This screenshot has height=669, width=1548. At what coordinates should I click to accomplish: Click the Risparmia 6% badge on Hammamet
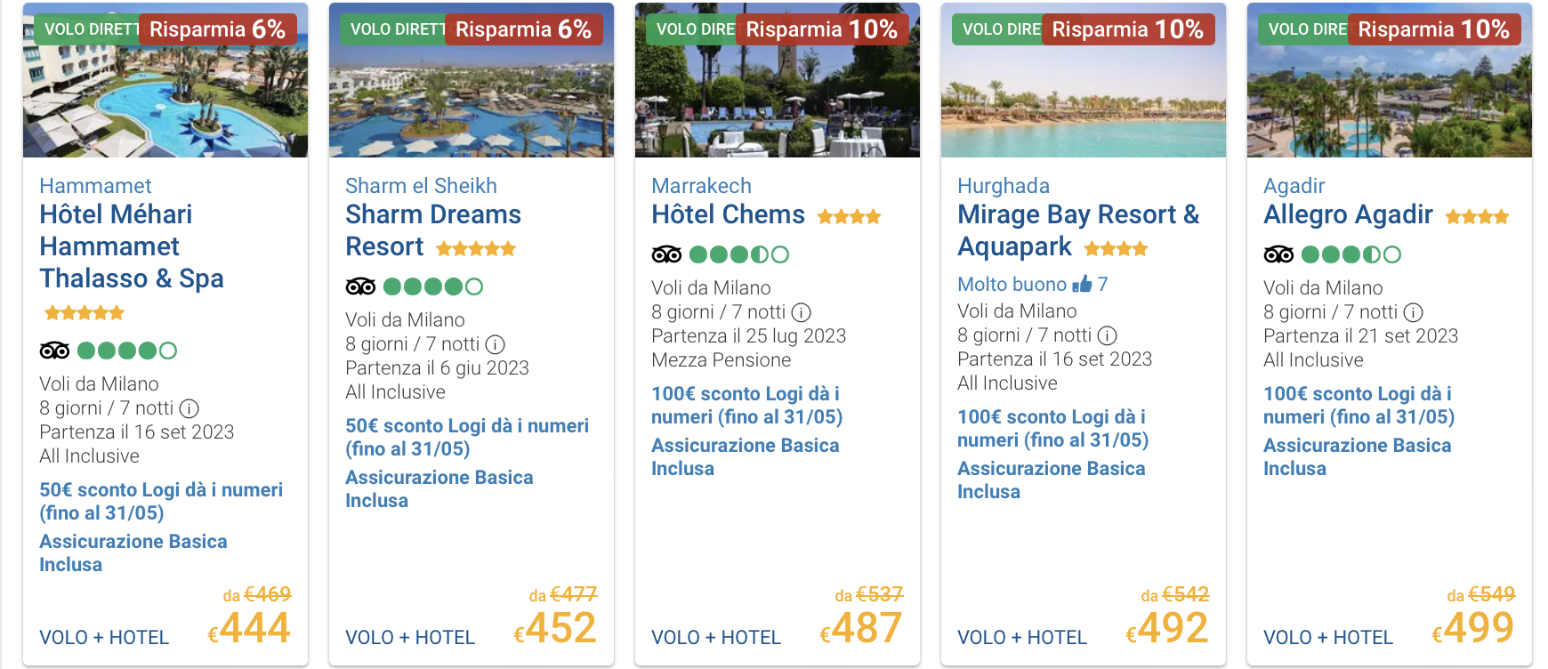[x=217, y=29]
